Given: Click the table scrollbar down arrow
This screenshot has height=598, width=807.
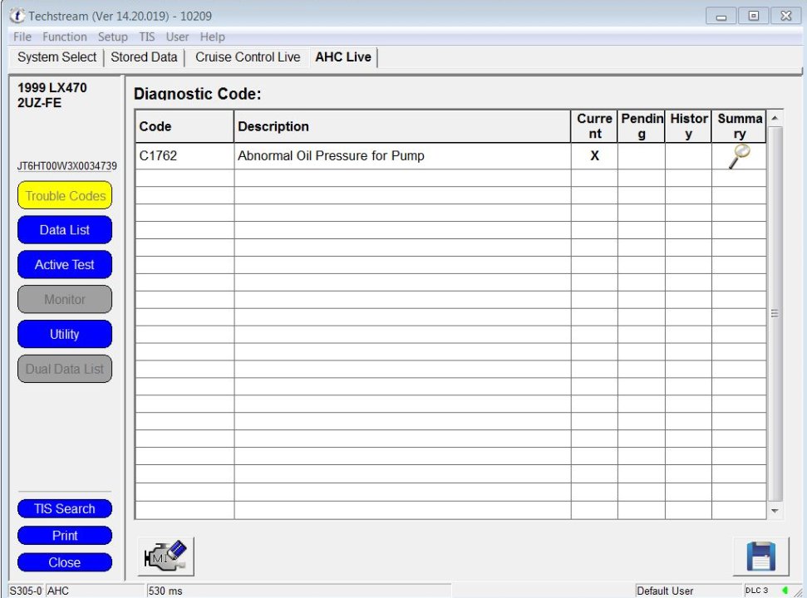Looking at the screenshot, I should tap(775, 511).
